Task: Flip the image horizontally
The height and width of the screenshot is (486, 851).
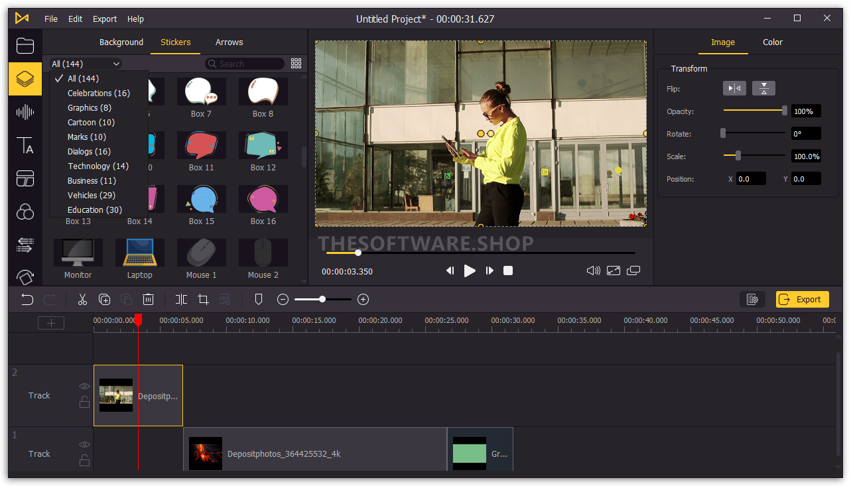Action: click(x=734, y=88)
